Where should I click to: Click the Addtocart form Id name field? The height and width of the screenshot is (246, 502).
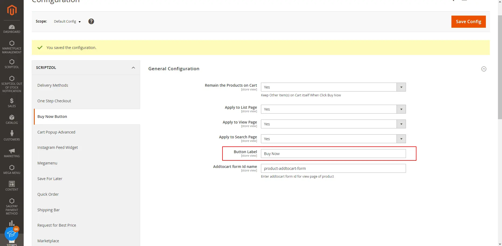click(x=333, y=168)
